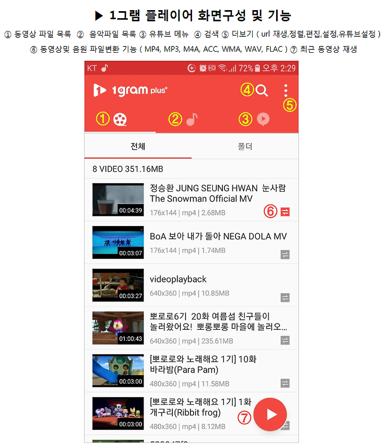This screenshot has height=446, width=383.
Task: Open the 개구리(Ribbit frog) thumbnail
Action: point(118,413)
